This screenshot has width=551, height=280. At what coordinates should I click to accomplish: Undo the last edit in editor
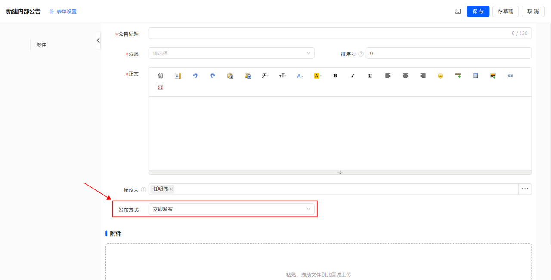pos(195,76)
